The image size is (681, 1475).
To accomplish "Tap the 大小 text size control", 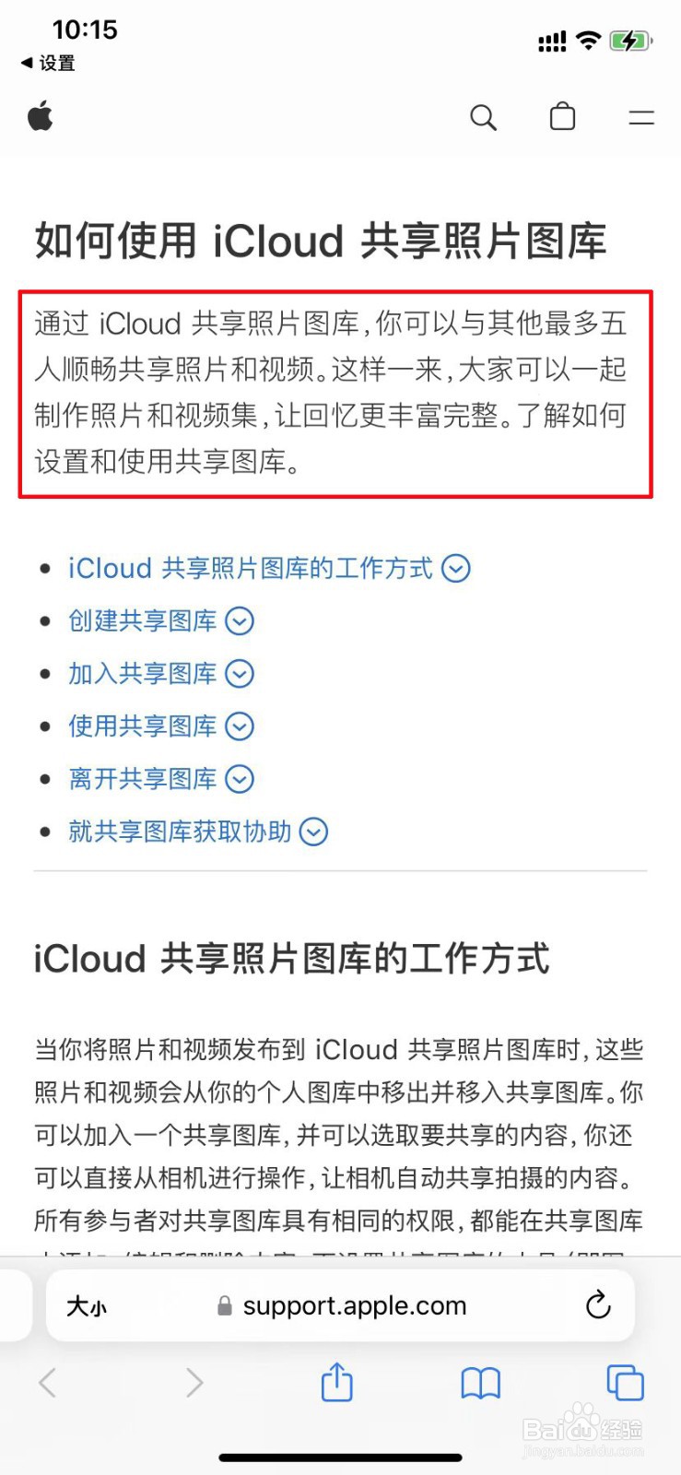I will 85,1305.
